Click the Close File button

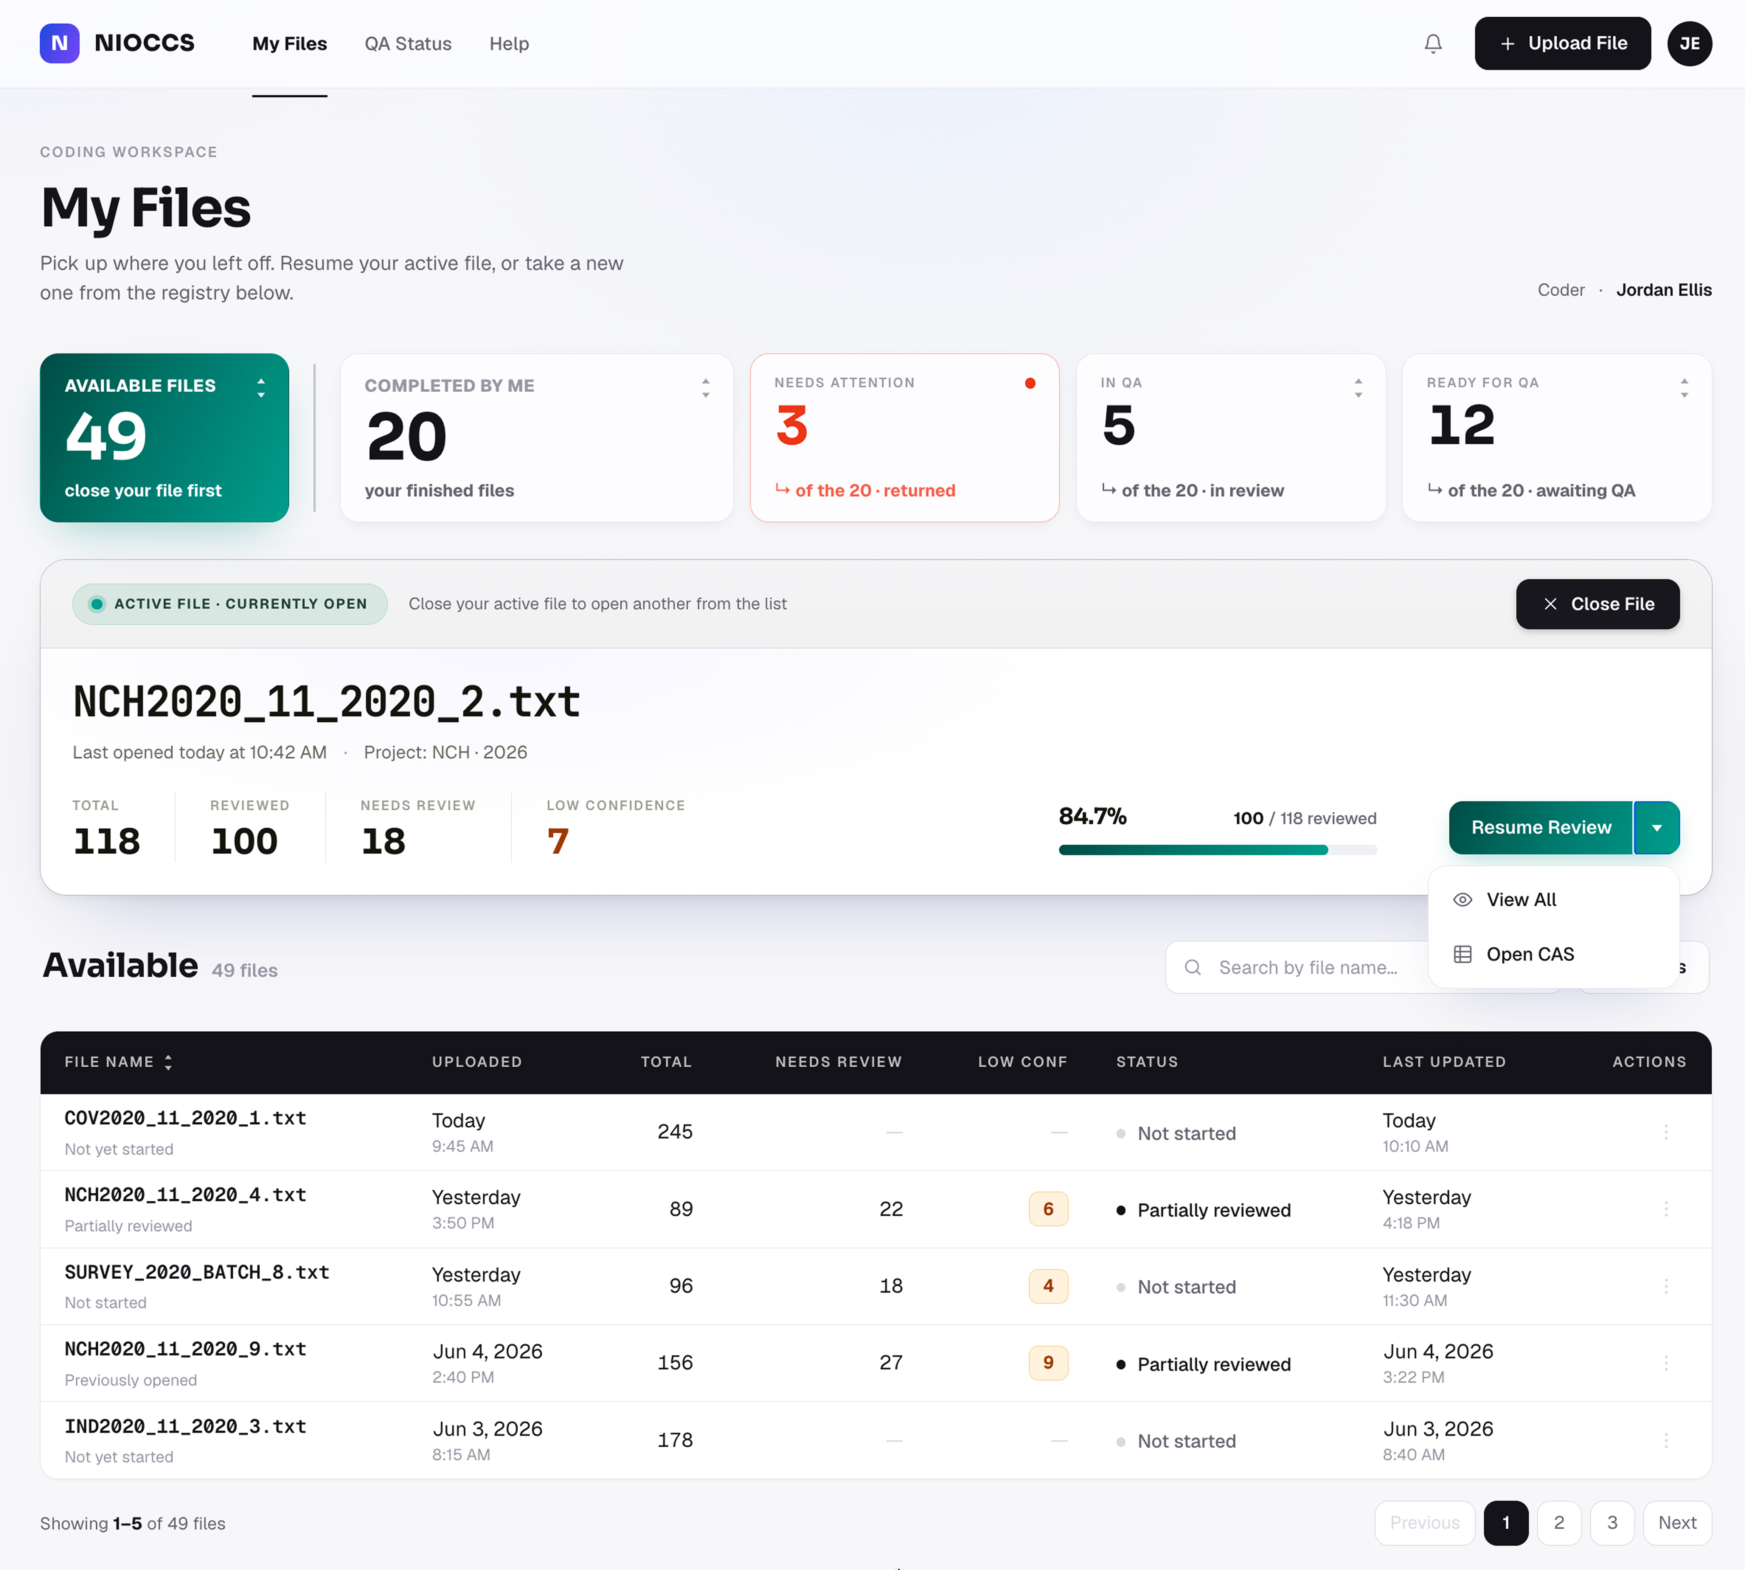pyautogui.click(x=1598, y=604)
